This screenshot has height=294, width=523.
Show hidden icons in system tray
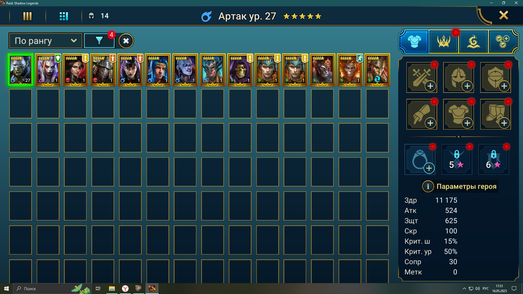(x=464, y=289)
